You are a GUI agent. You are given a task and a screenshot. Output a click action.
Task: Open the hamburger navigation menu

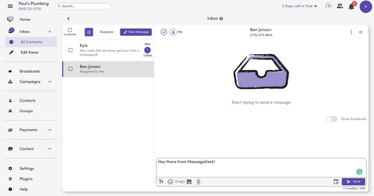click(x=10, y=6)
